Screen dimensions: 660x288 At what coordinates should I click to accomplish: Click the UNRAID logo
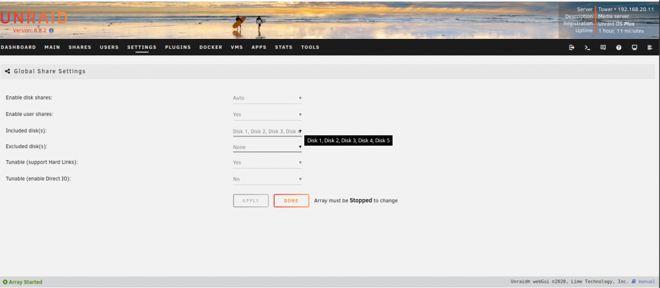coord(34,18)
